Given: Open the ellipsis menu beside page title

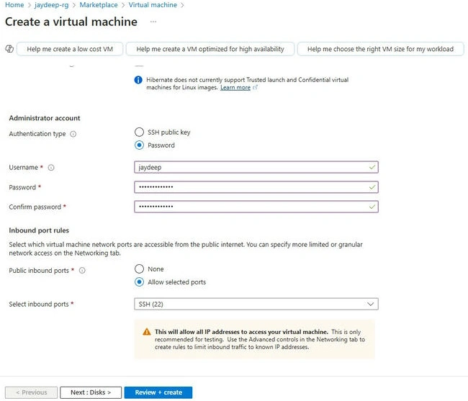Looking at the screenshot, I should 153,22.
